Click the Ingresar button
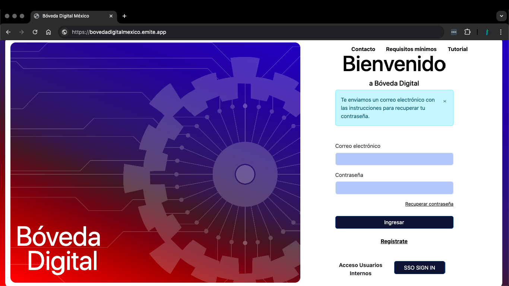Screen dimensions: 509x286 [394, 222]
